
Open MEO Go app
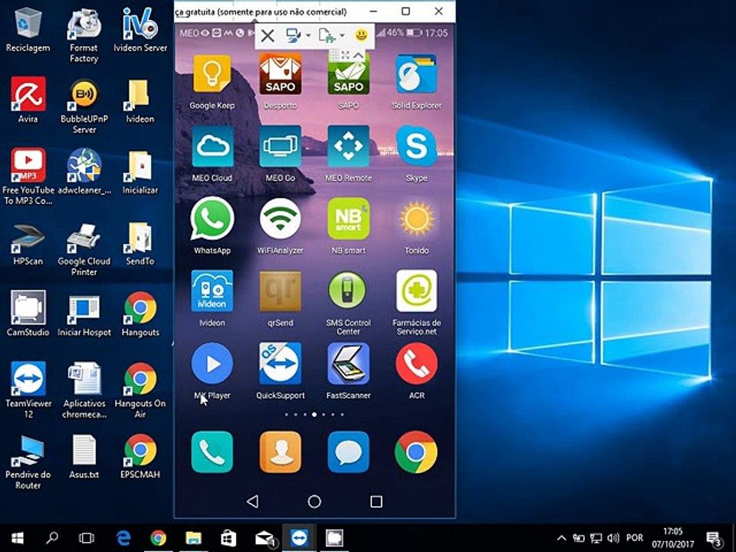281,146
